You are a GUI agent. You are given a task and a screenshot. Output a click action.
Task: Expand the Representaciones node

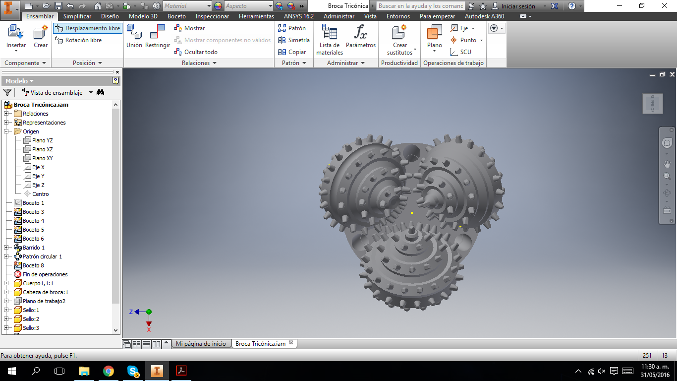point(6,123)
